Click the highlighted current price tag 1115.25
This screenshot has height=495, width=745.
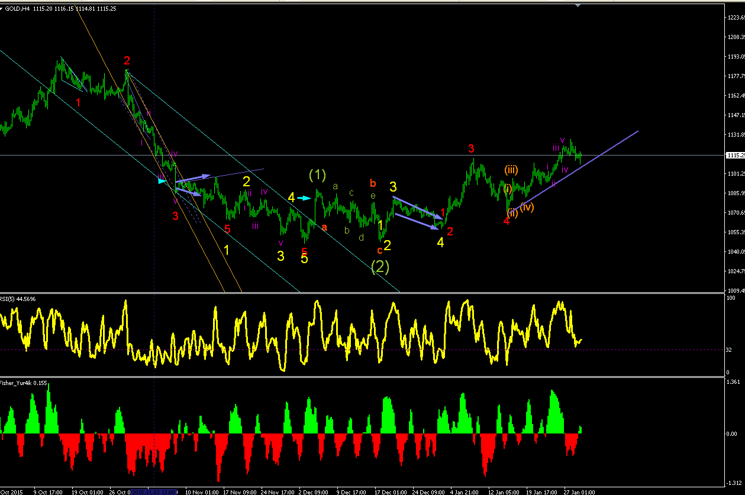[x=735, y=155]
